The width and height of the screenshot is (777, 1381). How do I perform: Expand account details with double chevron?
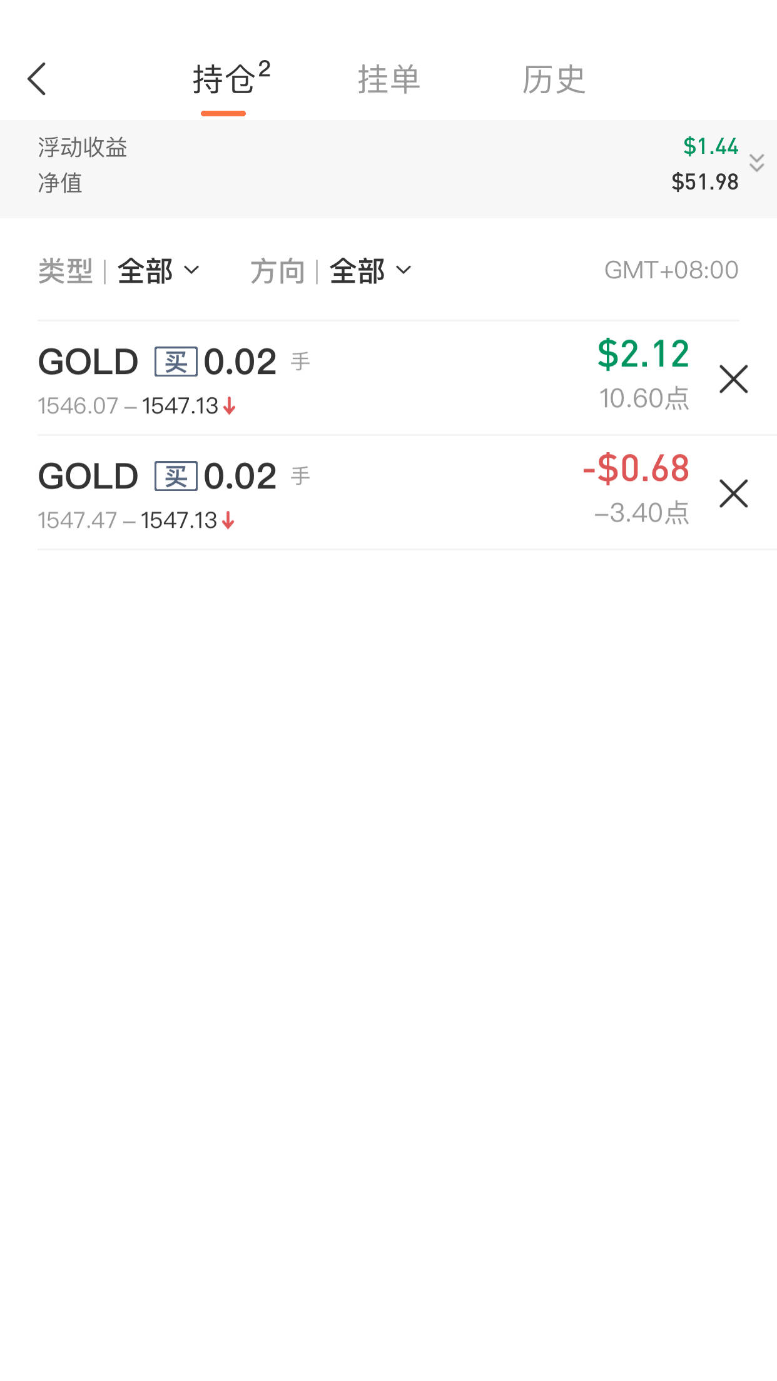pyautogui.click(x=756, y=163)
